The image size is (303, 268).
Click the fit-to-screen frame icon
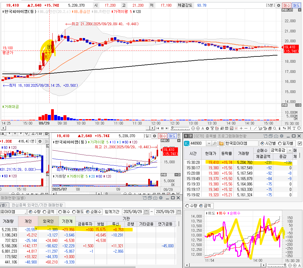[289, 128]
